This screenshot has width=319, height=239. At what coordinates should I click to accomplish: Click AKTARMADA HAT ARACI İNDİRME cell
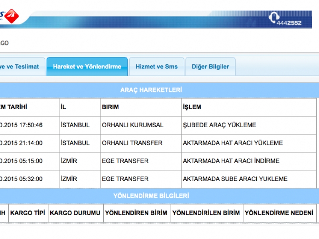[x=231, y=161]
